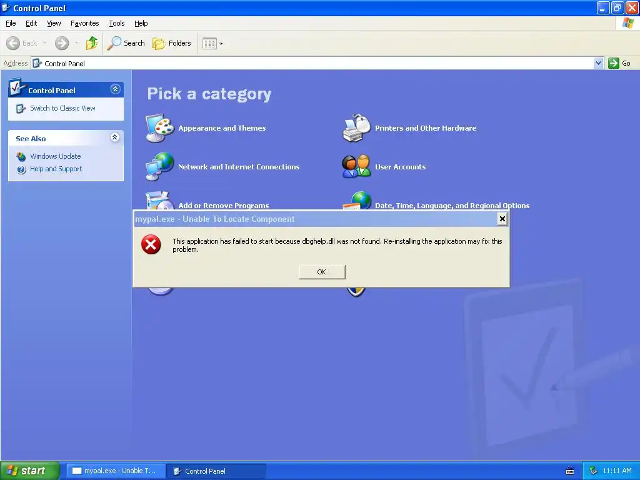Click the Help and Support question mark icon
Screen dimensions: 640x480
tap(21, 169)
